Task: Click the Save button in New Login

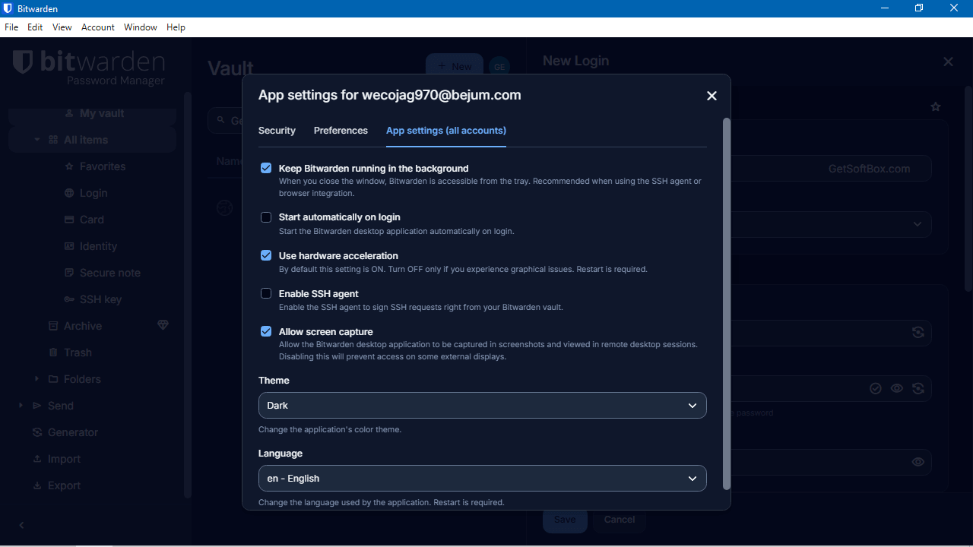Action: [x=565, y=520]
